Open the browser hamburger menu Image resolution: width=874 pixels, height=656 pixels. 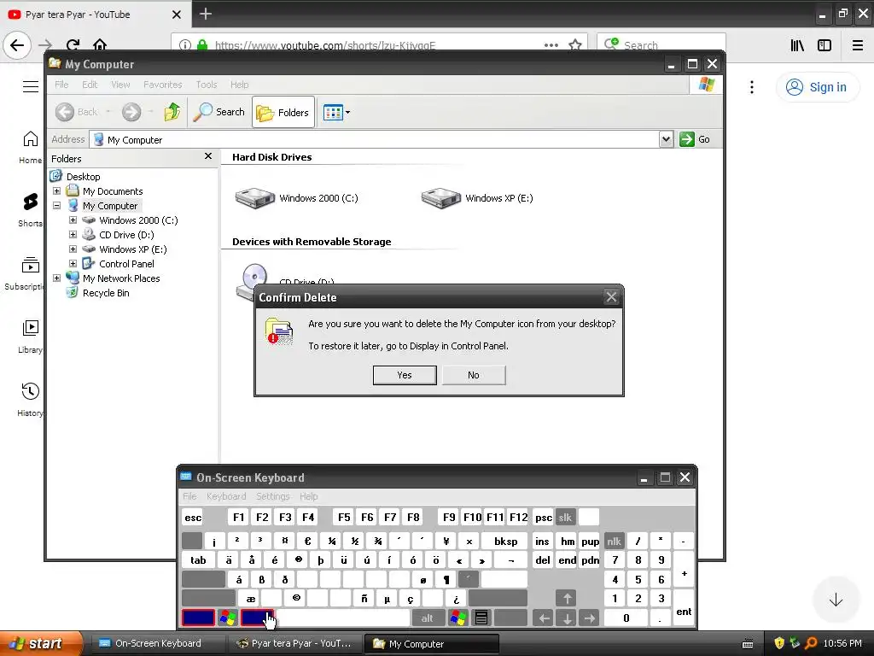(x=858, y=45)
